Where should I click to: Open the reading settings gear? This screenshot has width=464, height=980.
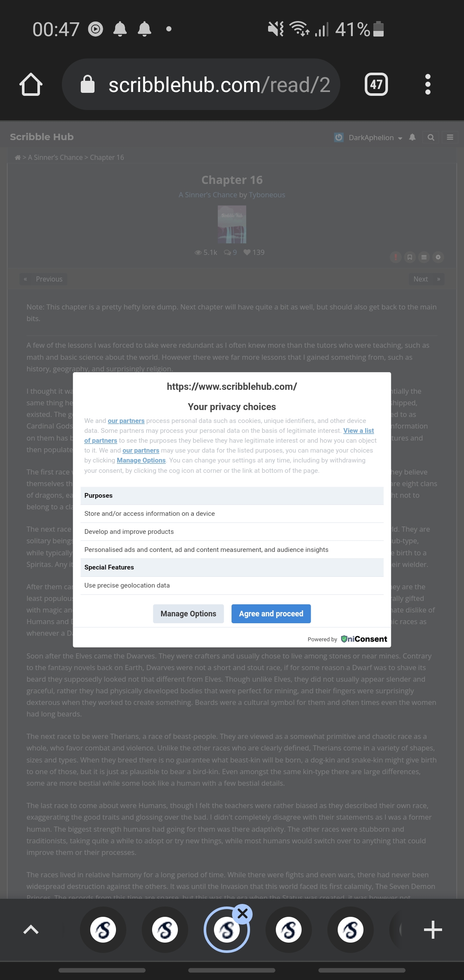point(438,257)
